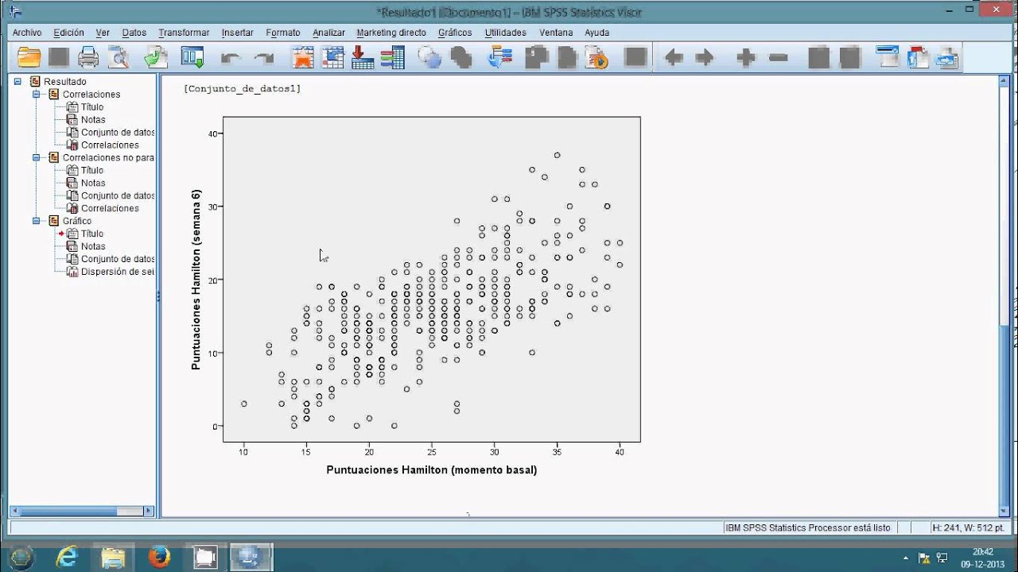Open the Insertar menu

(x=238, y=33)
